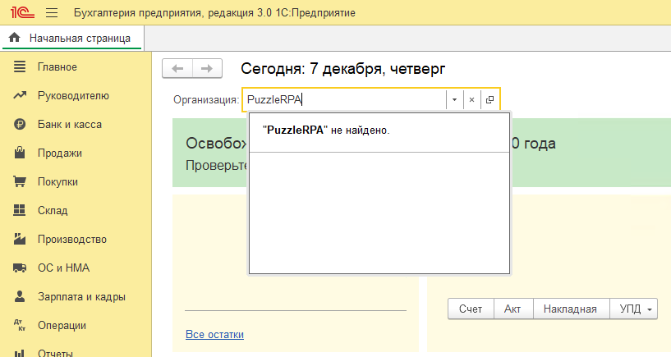Open the Продажи section
The height and width of the screenshot is (357, 671).
point(60,153)
